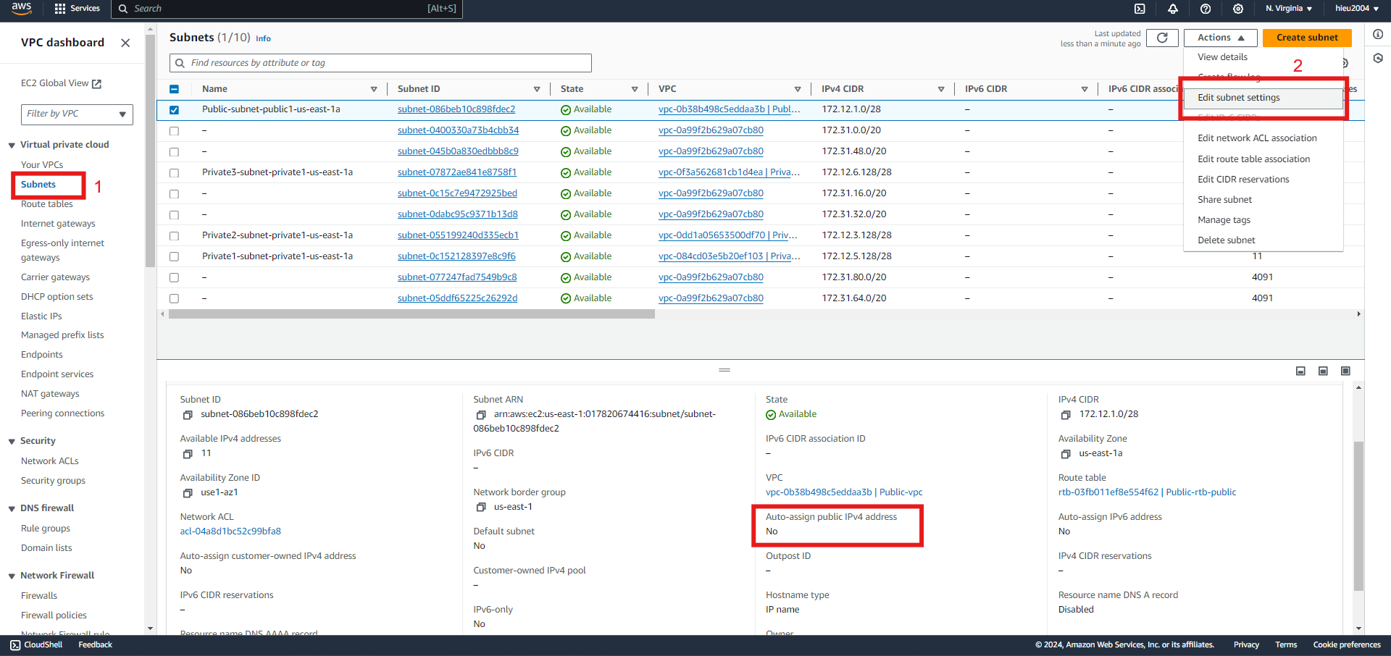Collapse the Security section
The image size is (1391, 656).
click(x=12, y=441)
